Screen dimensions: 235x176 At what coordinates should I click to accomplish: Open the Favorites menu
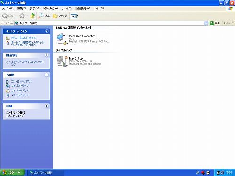pos(50,8)
